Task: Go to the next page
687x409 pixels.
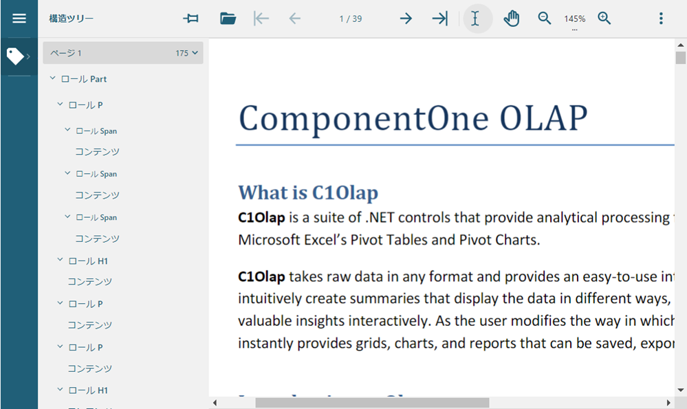Action: 406,19
